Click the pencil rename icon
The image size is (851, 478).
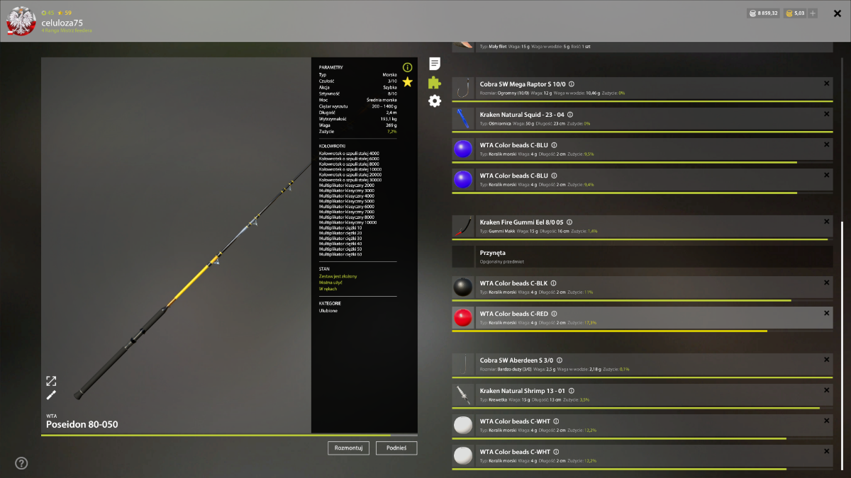point(51,395)
